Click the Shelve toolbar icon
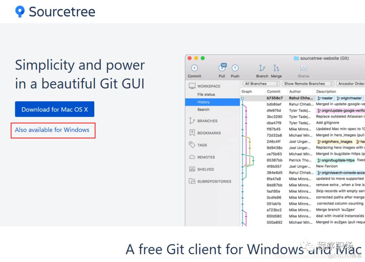This screenshot has height=262, width=365. pos(303,68)
